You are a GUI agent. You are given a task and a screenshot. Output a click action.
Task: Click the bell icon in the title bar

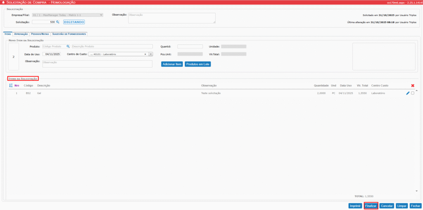(4, 2)
